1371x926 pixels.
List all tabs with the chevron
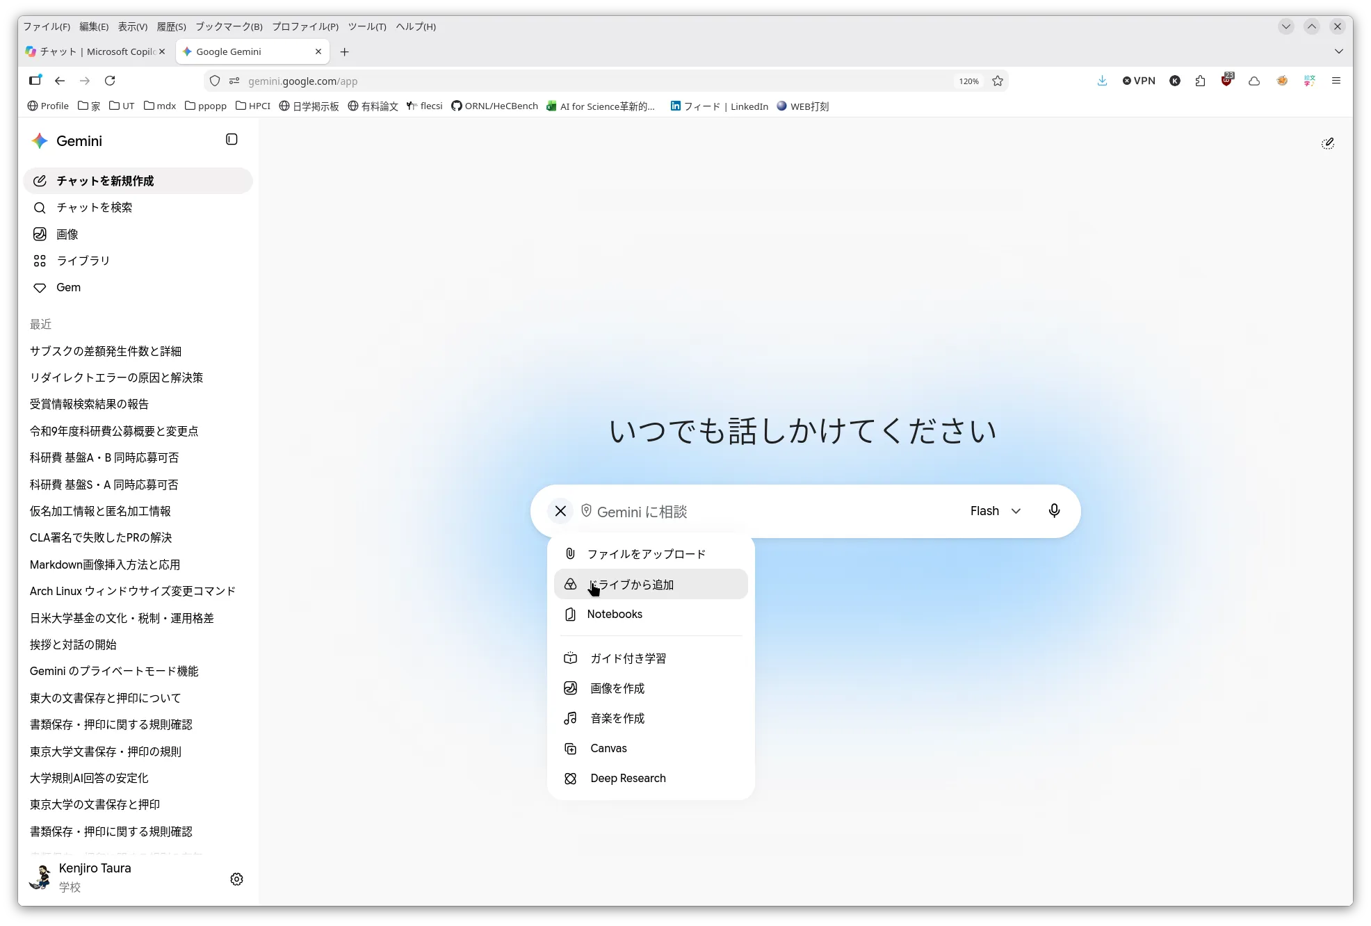(x=1338, y=51)
